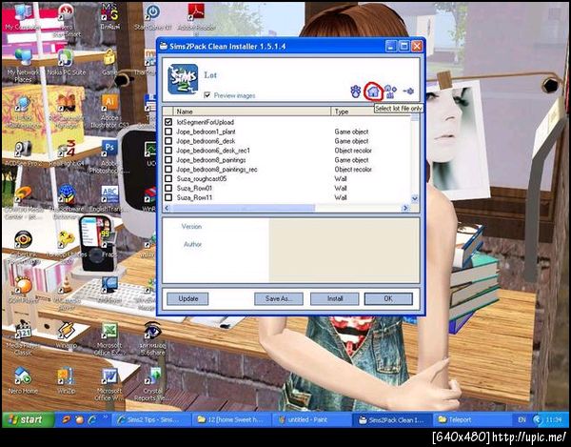Click the paw print filter icon
Image resolution: width=571 pixels, height=447 pixels.
click(x=355, y=91)
